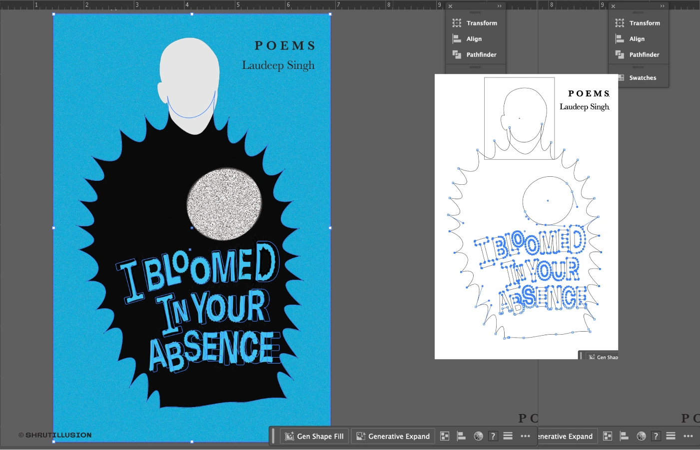
Task: Click question mark icon in the cropped task bar
Action: click(x=656, y=437)
